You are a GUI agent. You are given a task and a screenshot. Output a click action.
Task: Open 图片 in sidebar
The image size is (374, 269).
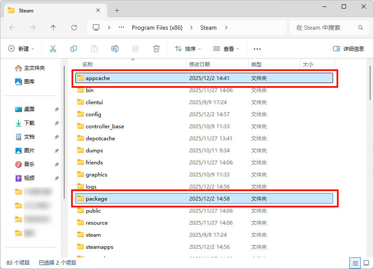pyautogui.click(x=25, y=151)
